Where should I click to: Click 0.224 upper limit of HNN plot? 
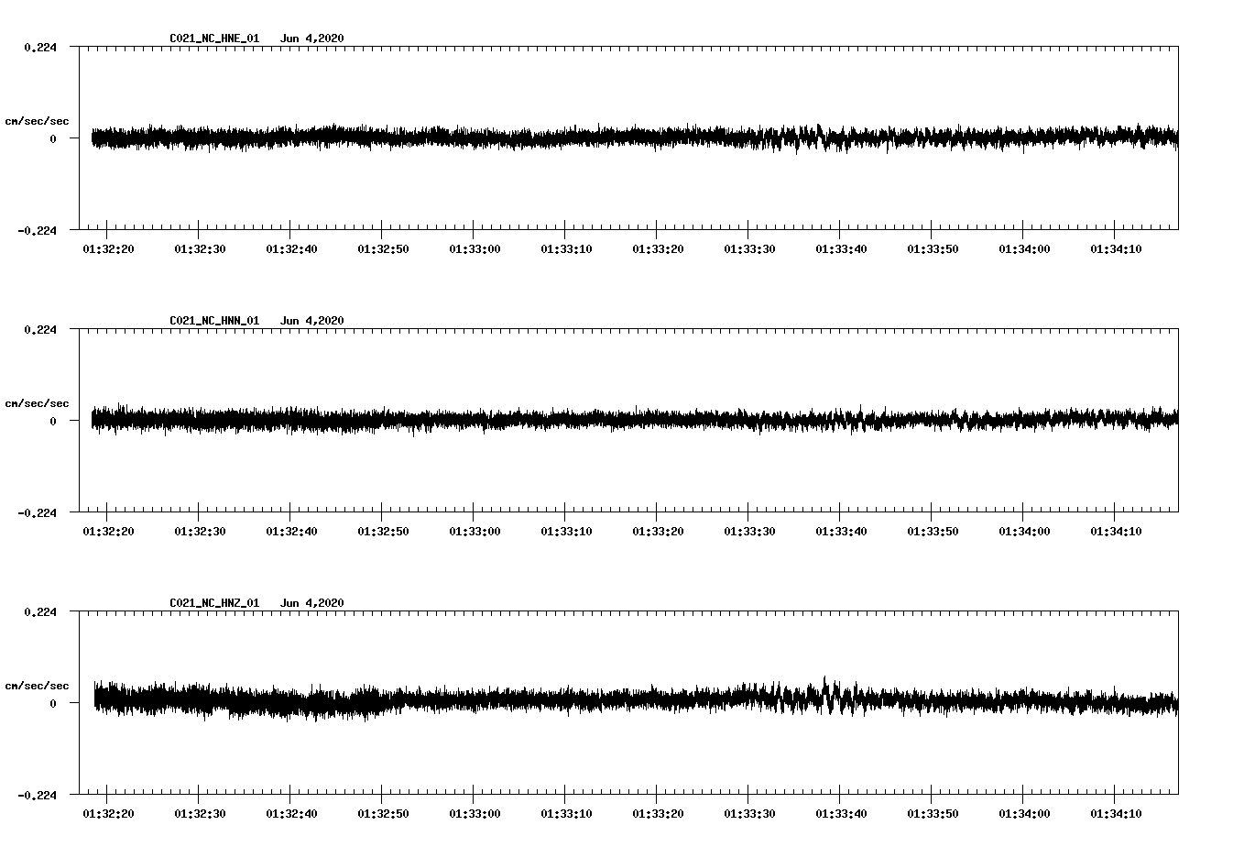pos(40,330)
